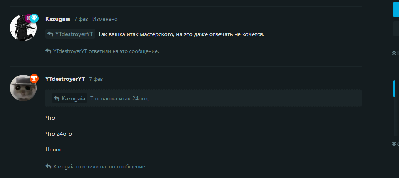Expand the quoted 'Так вашка итак 24ого' message

[x=203, y=98]
